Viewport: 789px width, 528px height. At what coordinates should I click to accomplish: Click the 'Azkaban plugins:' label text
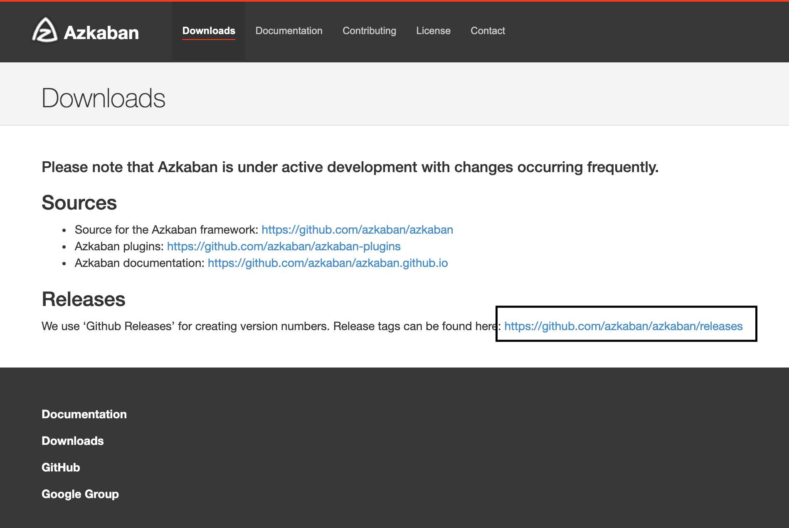click(119, 246)
